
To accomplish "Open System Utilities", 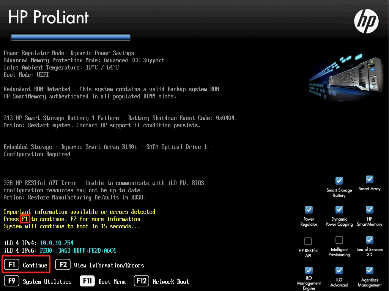I will coord(47,282).
